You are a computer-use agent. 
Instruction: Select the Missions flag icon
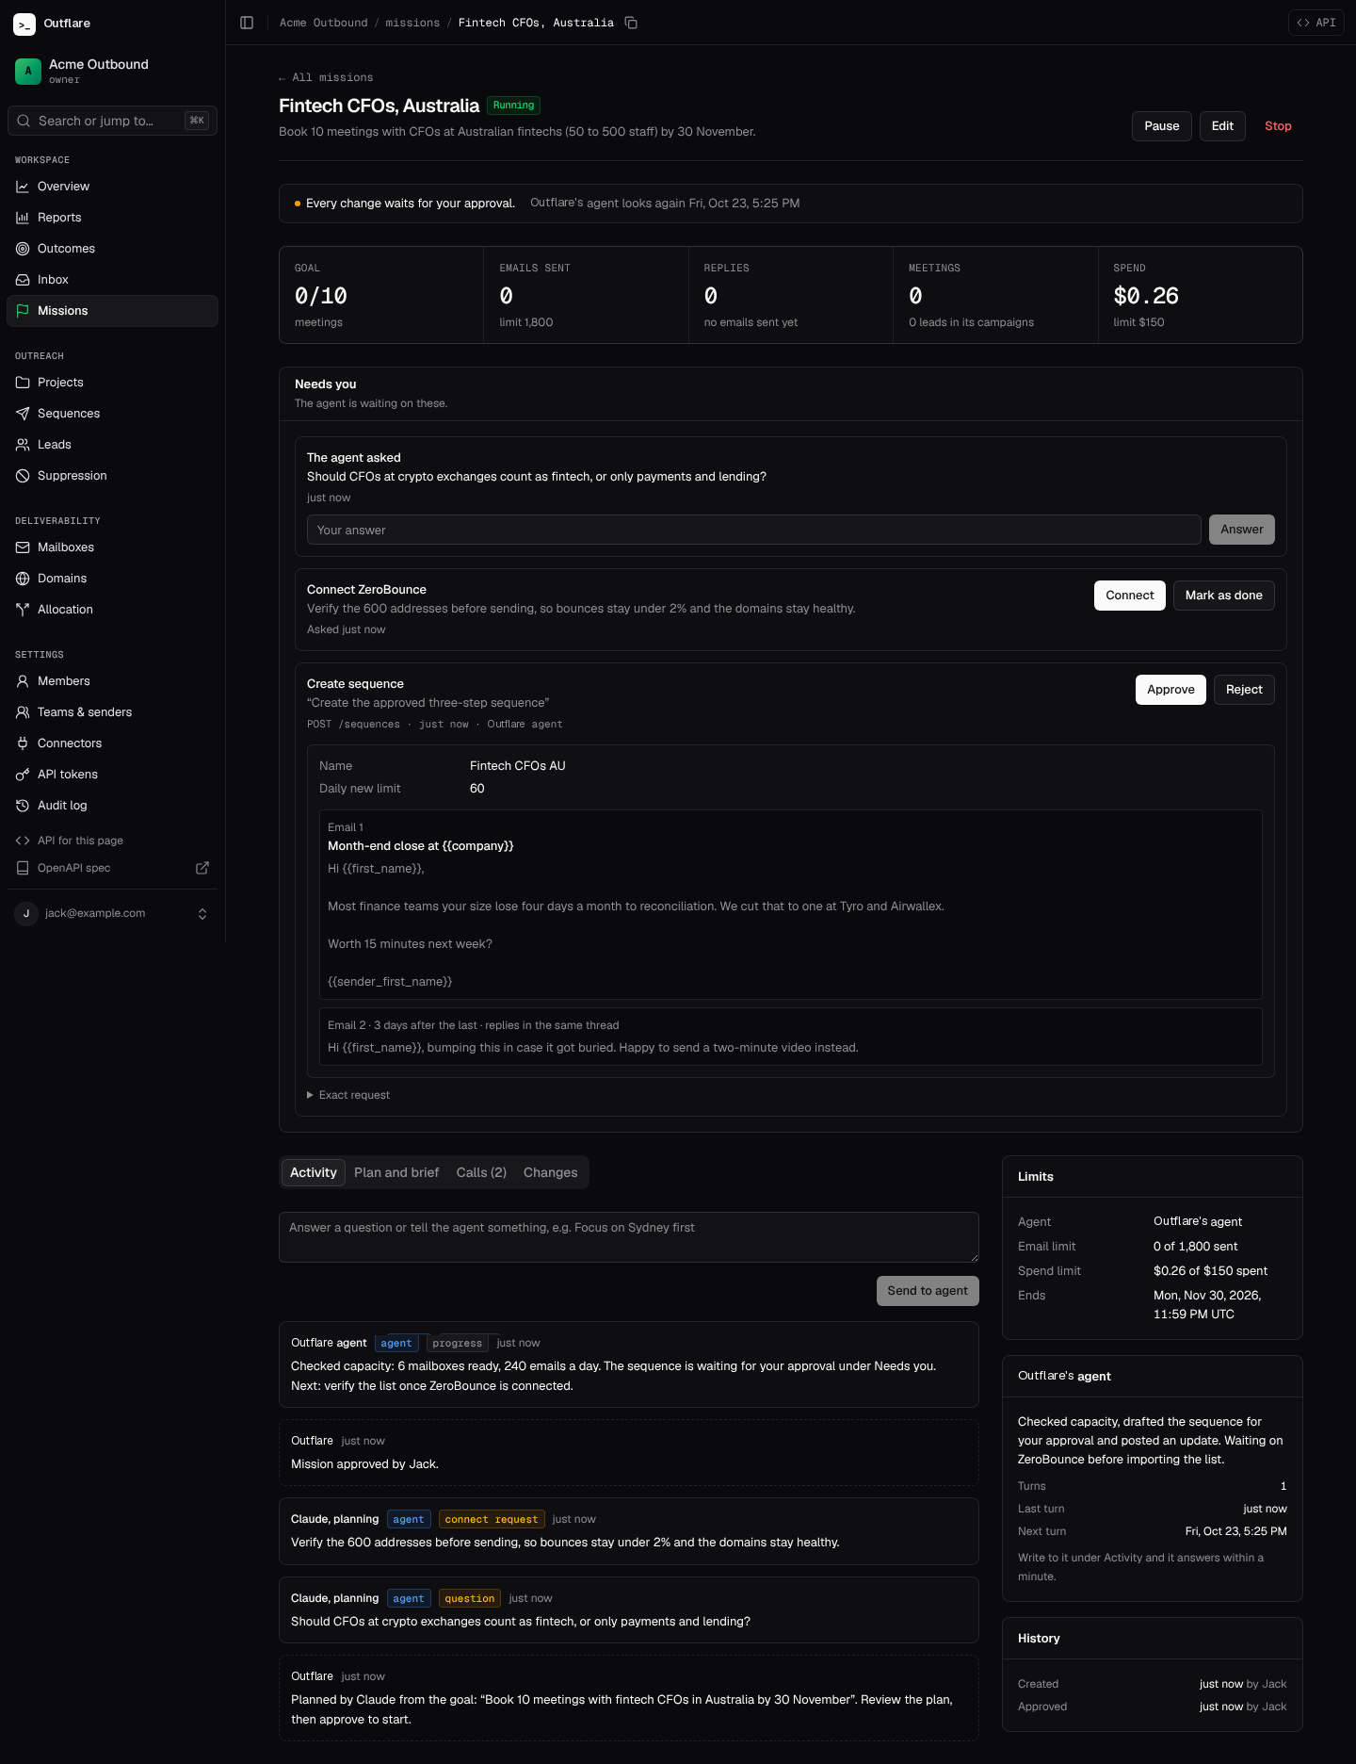pyautogui.click(x=23, y=311)
